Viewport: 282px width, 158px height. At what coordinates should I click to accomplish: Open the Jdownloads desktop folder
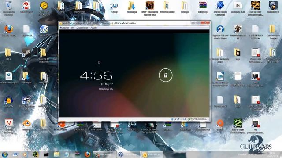pyautogui.click(x=79, y=7)
